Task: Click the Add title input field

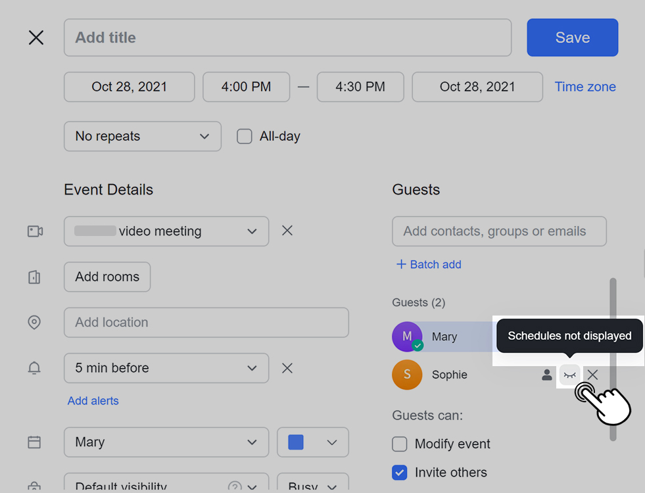Action: [x=287, y=37]
